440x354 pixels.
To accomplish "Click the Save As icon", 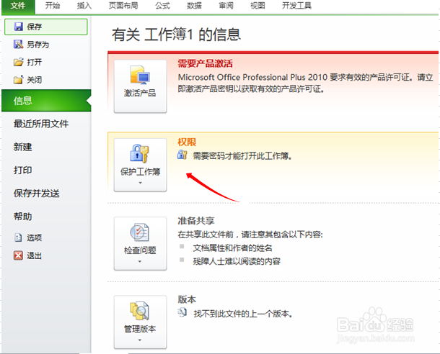I will point(19,44).
